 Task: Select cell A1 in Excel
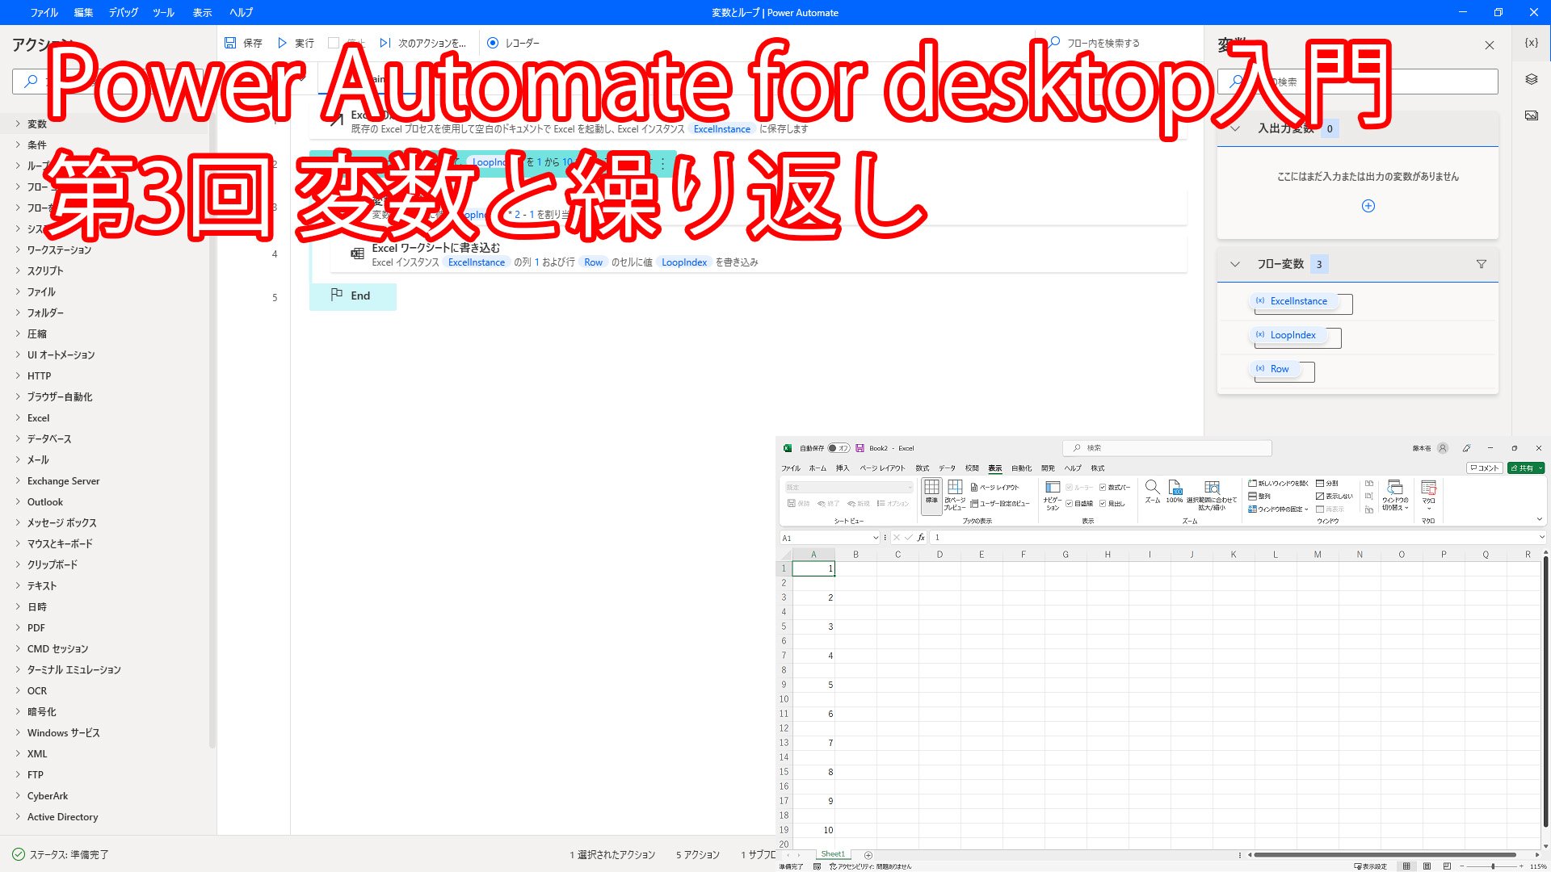click(813, 568)
